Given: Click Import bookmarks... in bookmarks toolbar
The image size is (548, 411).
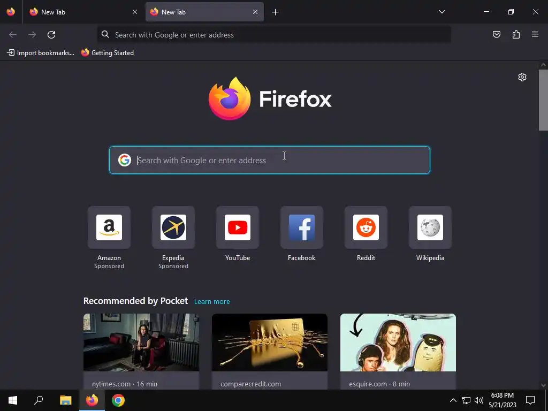Looking at the screenshot, I should [41, 53].
